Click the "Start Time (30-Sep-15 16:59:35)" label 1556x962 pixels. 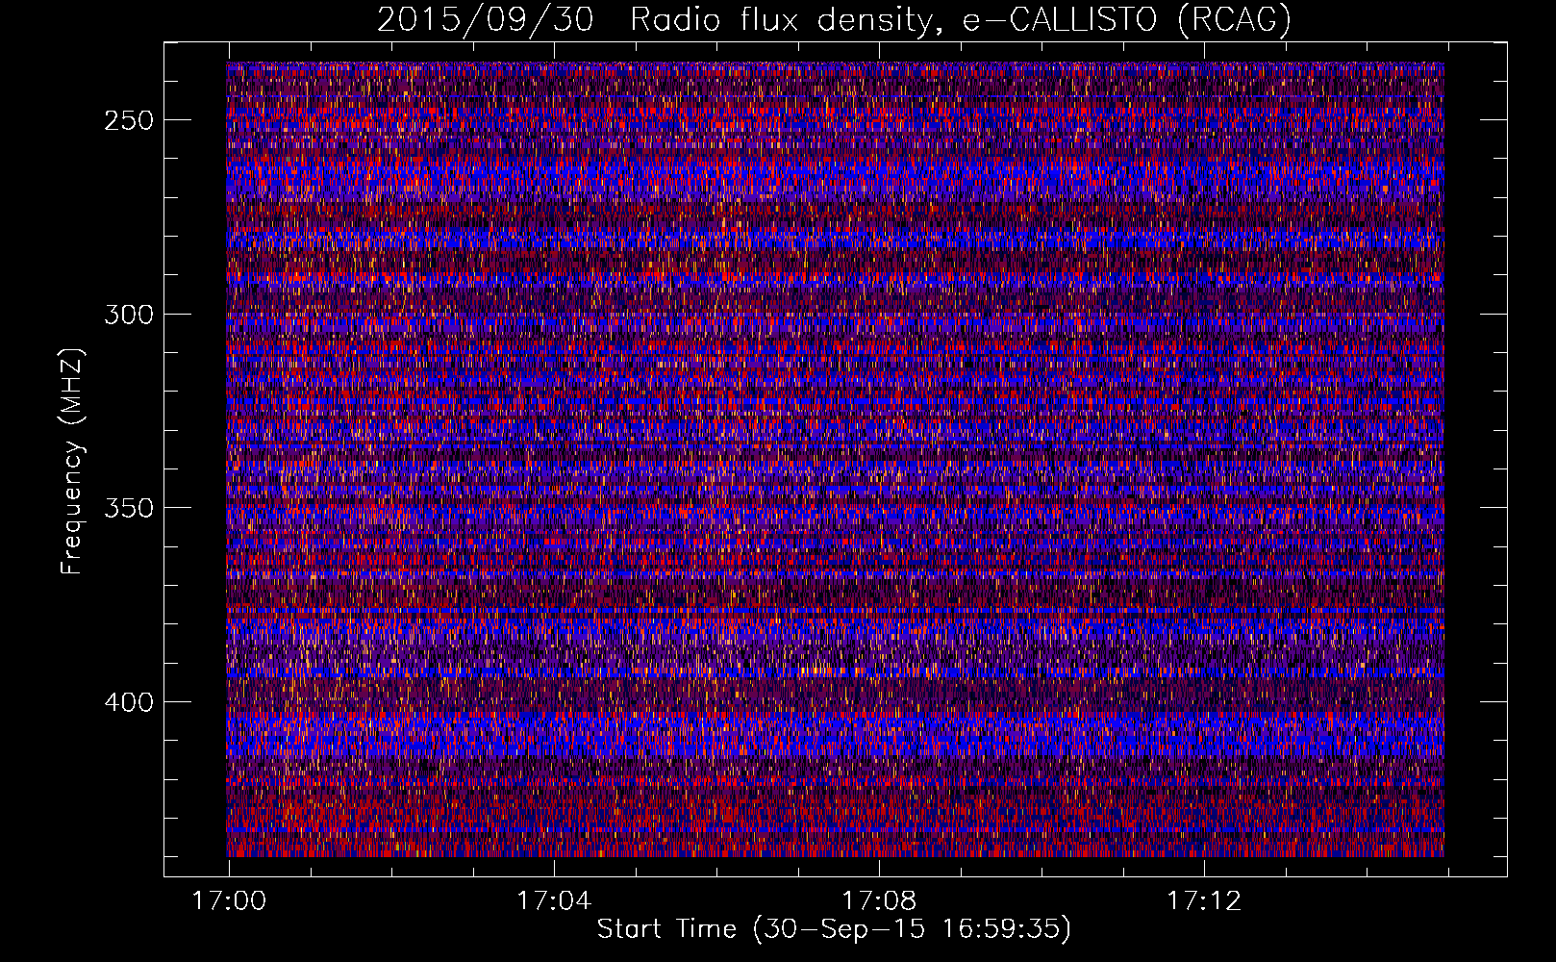(x=834, y=929)
